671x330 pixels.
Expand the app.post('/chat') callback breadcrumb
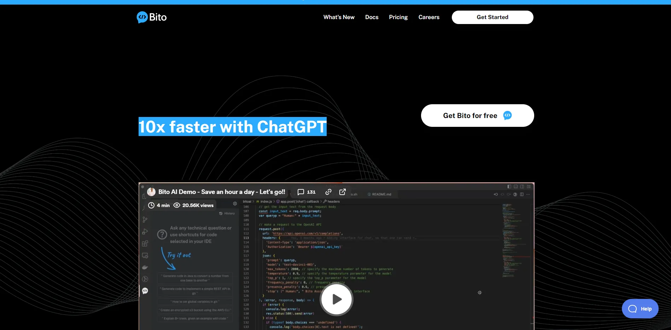coord(299,201)
